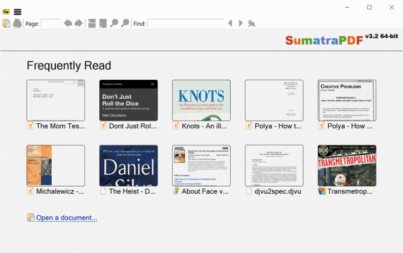Click the SumatraPDF app icon in title bar
Viewport: 403px width, 253px height.
pos(6,12)
